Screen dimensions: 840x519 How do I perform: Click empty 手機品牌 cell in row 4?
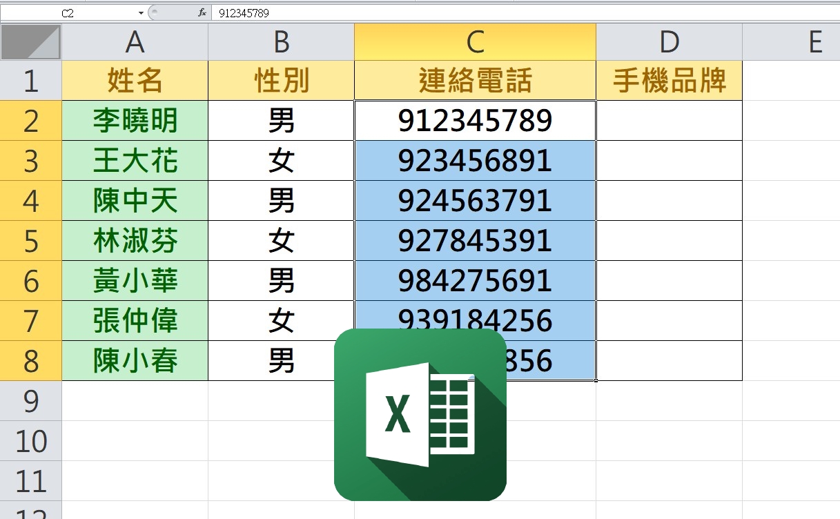(670, 201)
